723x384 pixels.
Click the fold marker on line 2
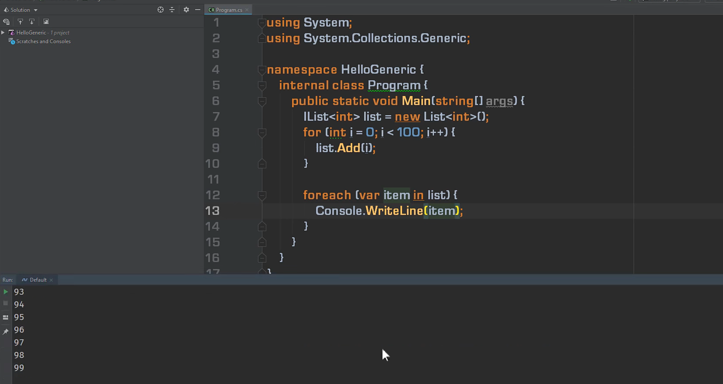click(262, 38)
